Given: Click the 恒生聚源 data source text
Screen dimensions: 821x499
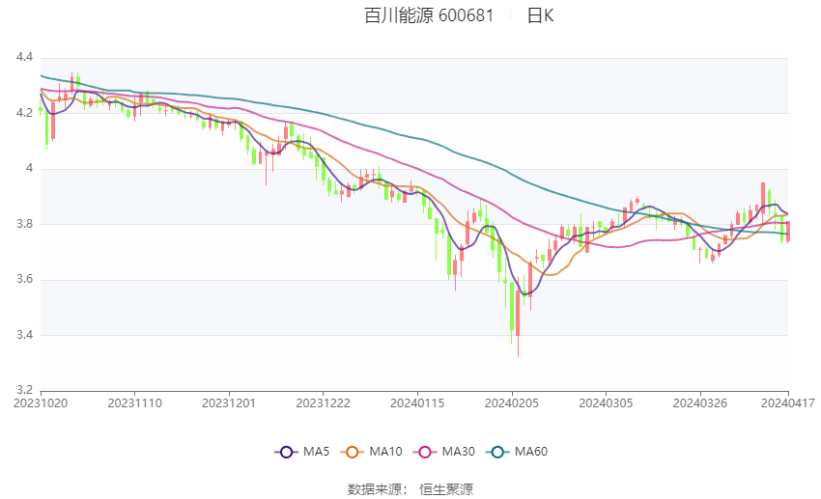Looking at the screenshot, I should coord(446,489).
